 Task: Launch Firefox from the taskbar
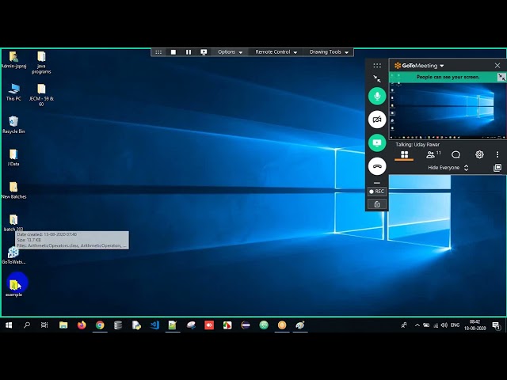pyautogui.click(x=82, y=325)
